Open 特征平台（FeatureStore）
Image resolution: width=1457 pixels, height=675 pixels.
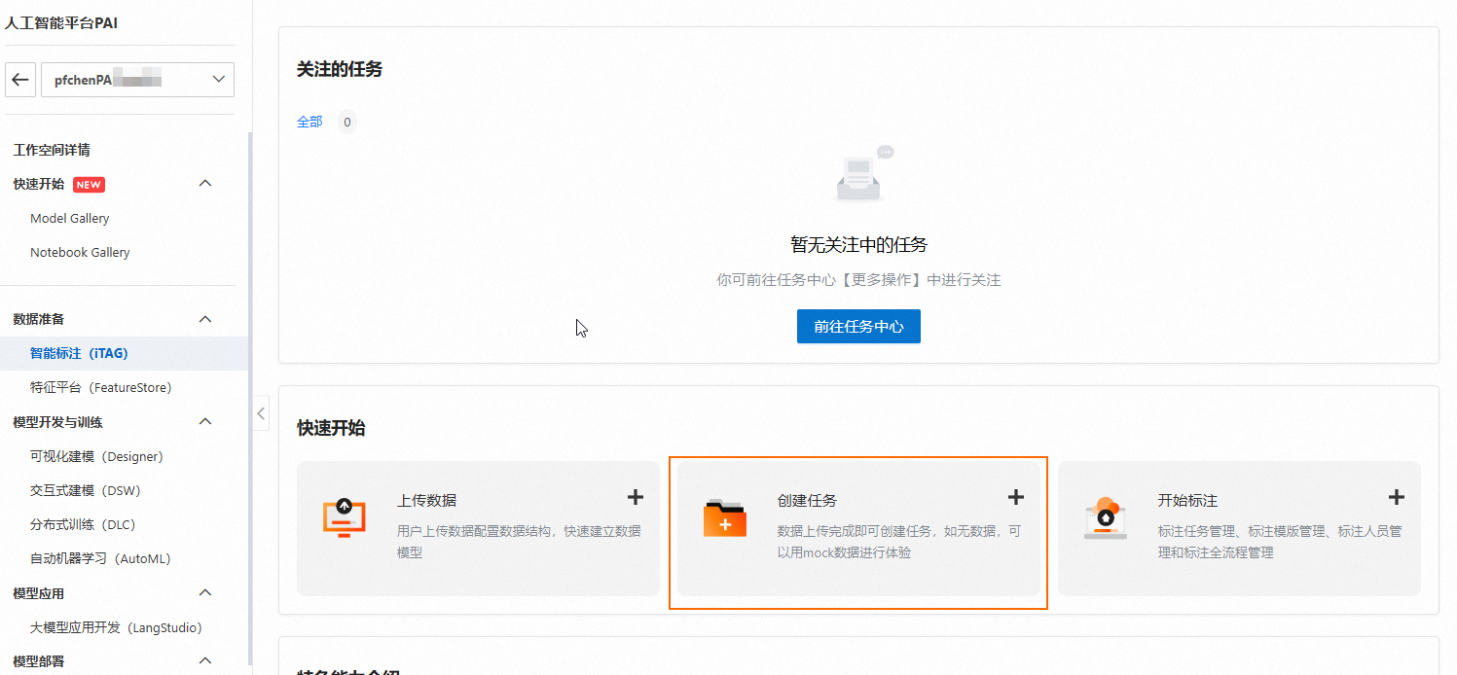click(101, 388)
